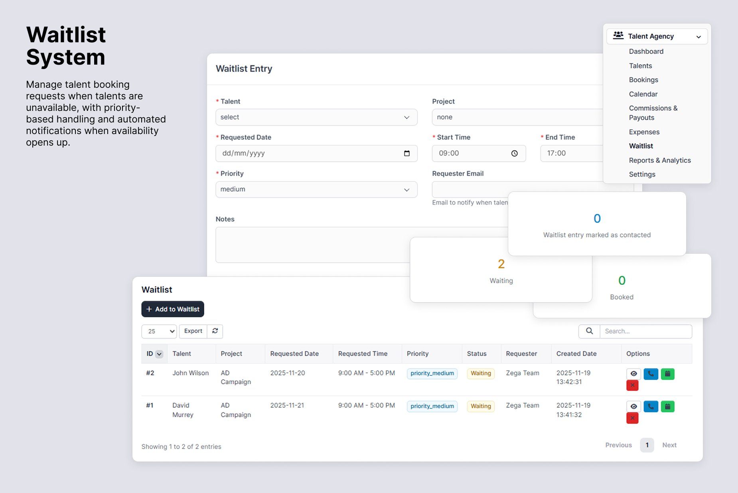The image size is (738, 493).
Task: Focus the Search input field
Action: pyautogui.click(x=646, y=331)
